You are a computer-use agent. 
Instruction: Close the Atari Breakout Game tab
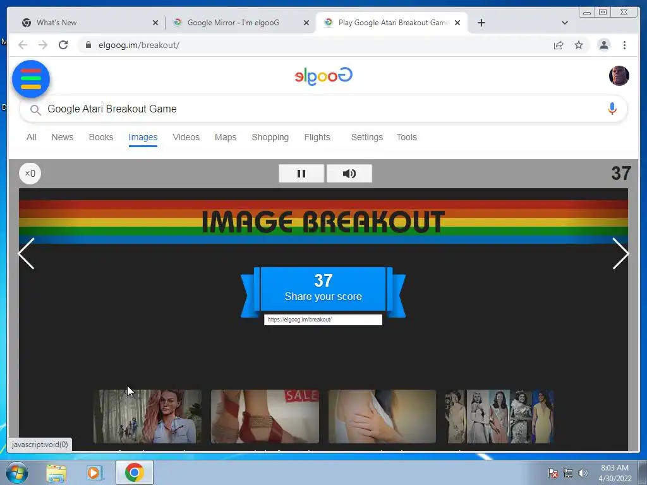tap(457, 23)
